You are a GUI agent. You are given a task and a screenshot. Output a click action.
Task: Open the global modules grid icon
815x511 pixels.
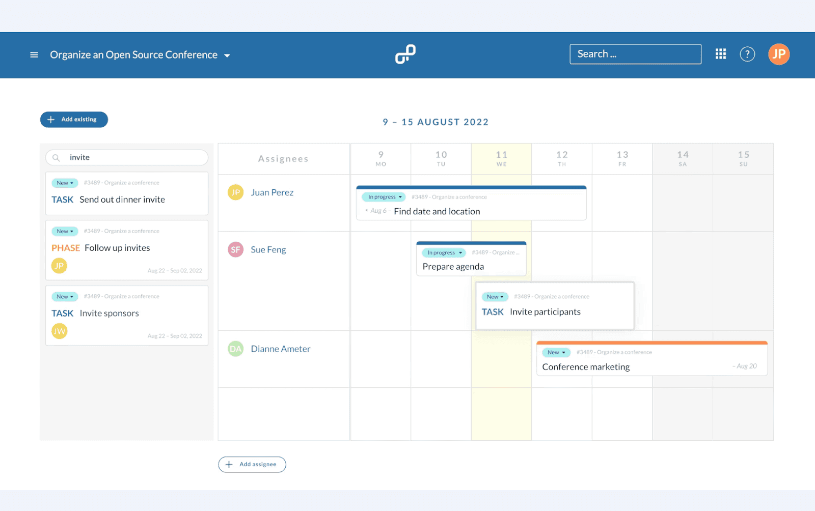(720, 53)
